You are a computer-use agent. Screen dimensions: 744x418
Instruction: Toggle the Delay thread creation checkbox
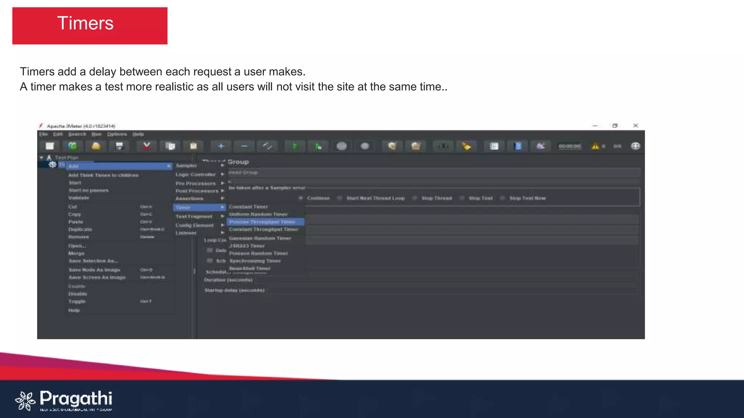(210, 250)
